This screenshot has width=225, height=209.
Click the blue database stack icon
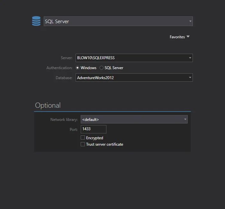[x=36, y=21]
